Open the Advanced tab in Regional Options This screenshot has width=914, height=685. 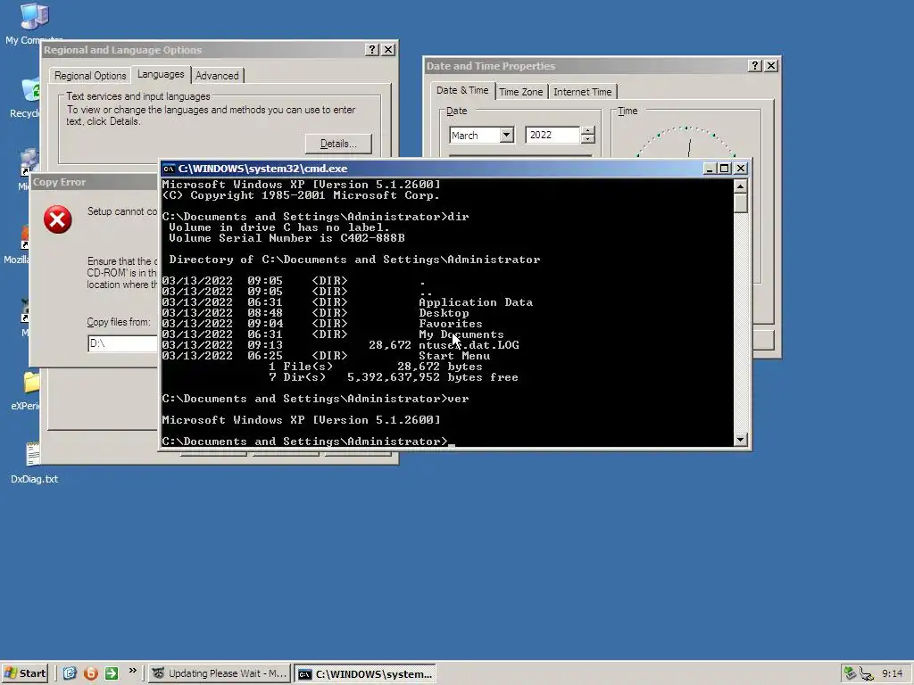coord(217,76)
